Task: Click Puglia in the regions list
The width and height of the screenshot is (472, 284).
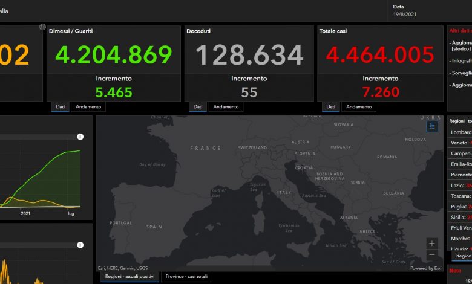Action: 459,207
